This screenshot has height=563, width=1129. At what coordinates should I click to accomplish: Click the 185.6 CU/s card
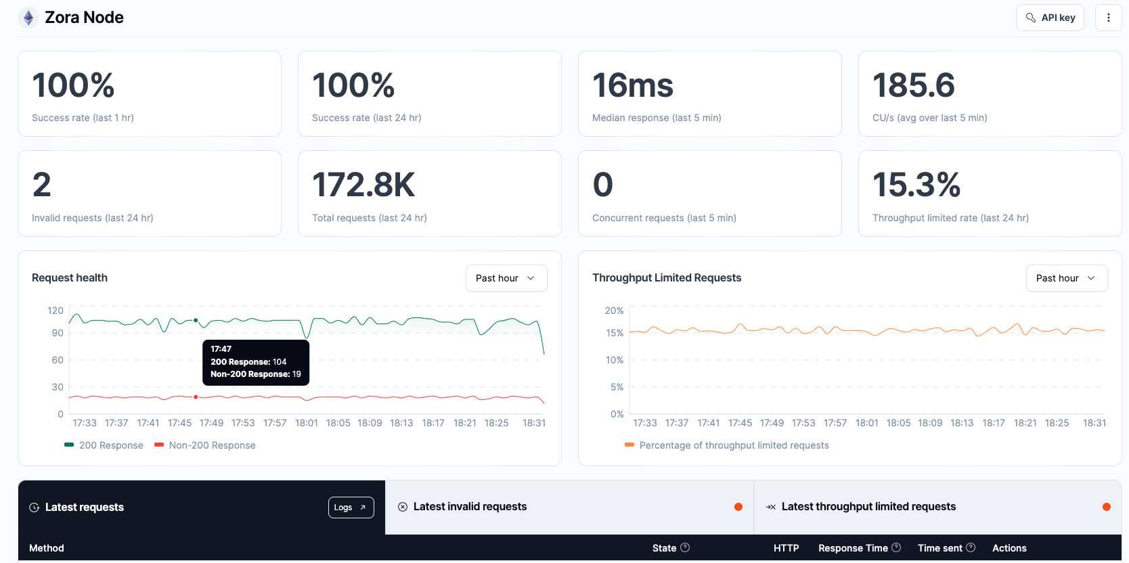point(990,94)
